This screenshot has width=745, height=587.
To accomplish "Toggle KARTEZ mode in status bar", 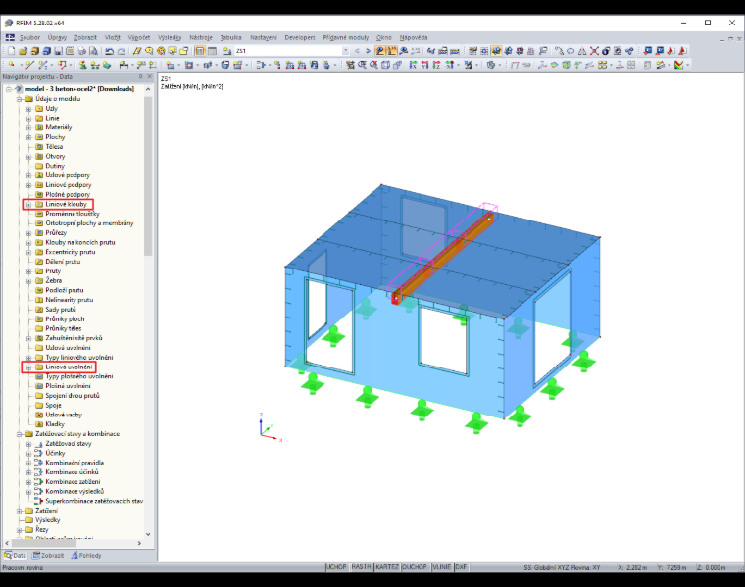I will 387,567.
